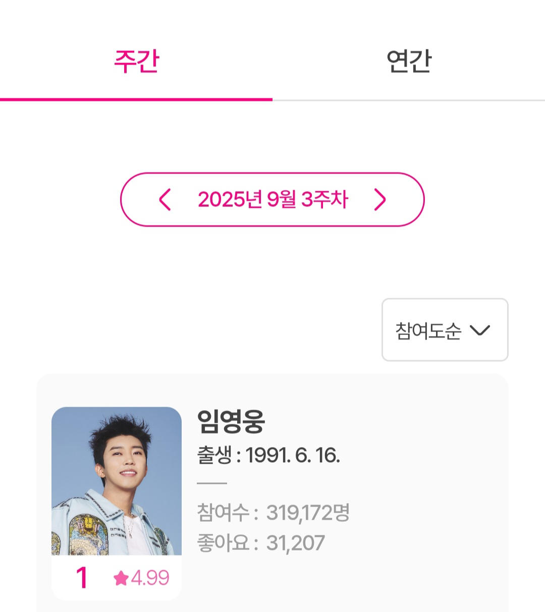The width and height of the screenshot is (545, 612).
Task: Click the 4.99 rating score
Action: pos(150,578)
